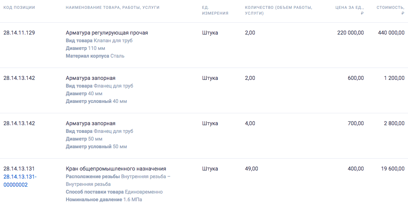Click the "Стоимость, ₽" column header
408x207 pixels.
coord(390,10)
